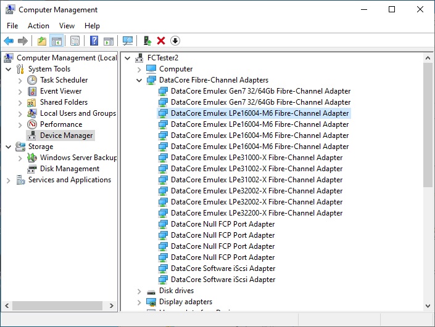Collapse the DataCore Fibre-Channel Adapters node

click(x=139, y=80)
